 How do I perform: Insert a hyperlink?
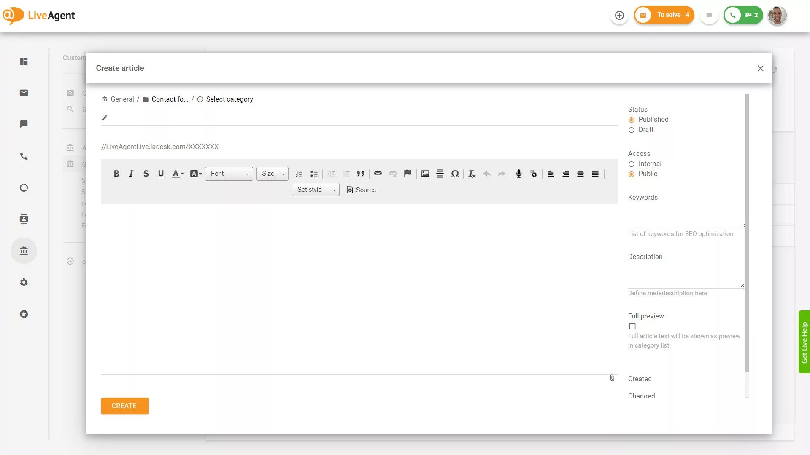(x=378, y=174)
